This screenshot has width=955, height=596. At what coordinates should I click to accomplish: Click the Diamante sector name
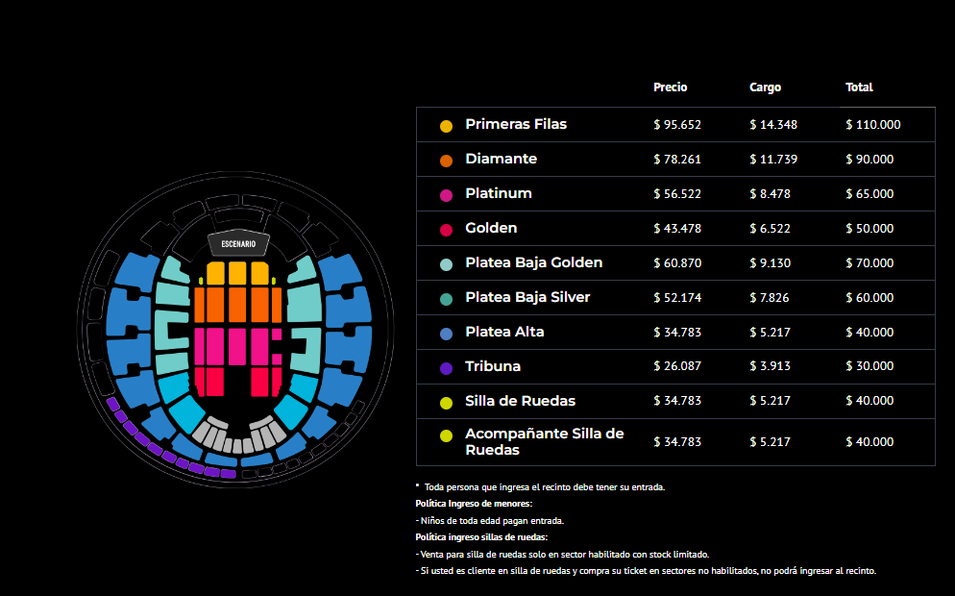coord(501,159)
